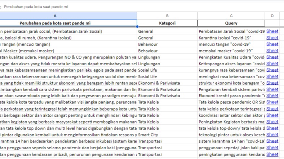
Task: Select query cell 'mencuci tangan "covid-19"'
Action: click(231, 45)
